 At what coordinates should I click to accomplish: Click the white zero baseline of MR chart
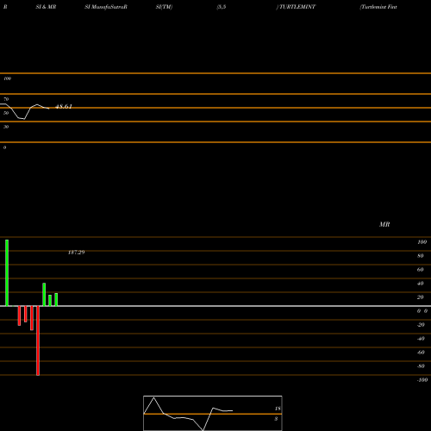(215, 306)
